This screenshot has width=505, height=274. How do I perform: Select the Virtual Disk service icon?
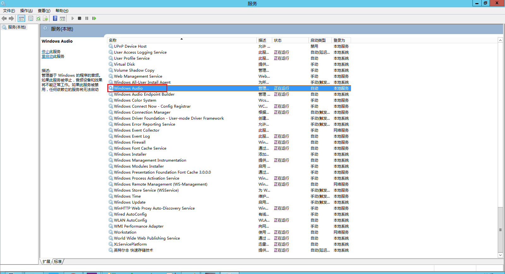(111, 64)
